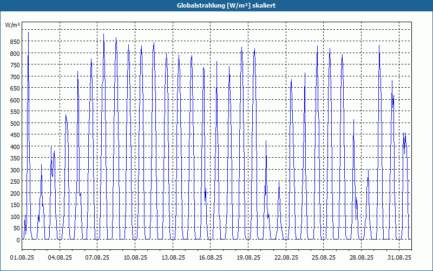This screenshot has width=433, height=271.
Task: Click the 800 y-axis value
Action: point(15,53)
